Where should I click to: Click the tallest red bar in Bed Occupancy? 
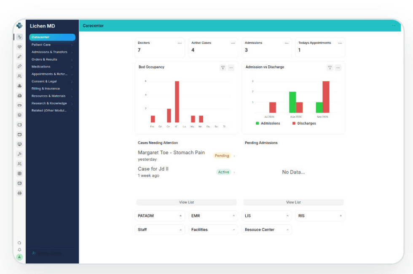177,102
